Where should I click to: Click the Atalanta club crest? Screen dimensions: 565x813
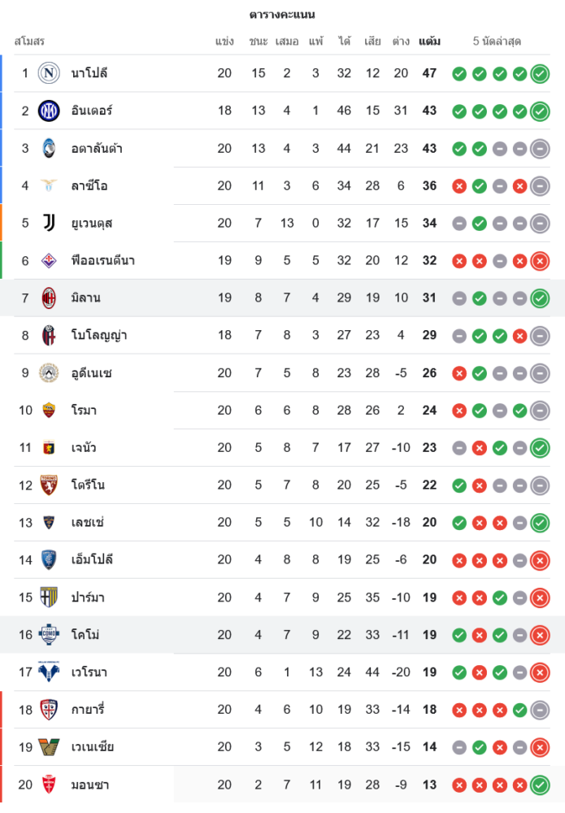click(50, 148)
